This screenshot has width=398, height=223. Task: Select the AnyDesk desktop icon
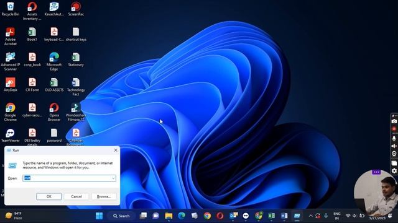10,85
